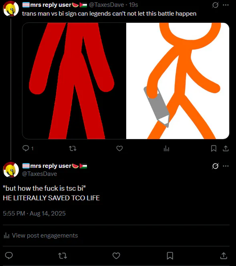236x266 pixels.
Task: Like the first tweet about battle
Action: (119, 149)
